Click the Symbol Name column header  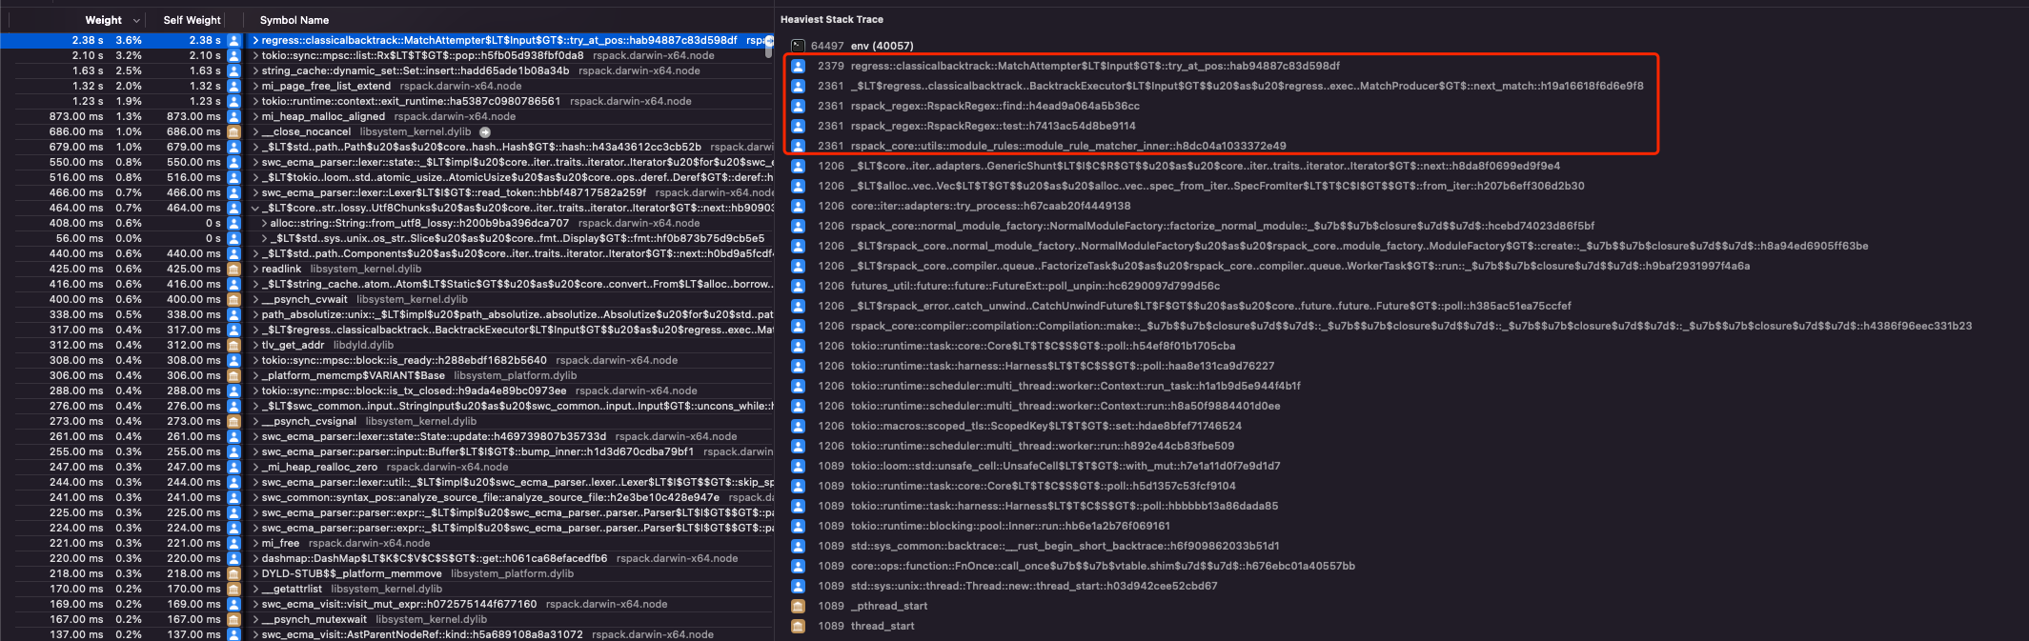click(294, 20)
